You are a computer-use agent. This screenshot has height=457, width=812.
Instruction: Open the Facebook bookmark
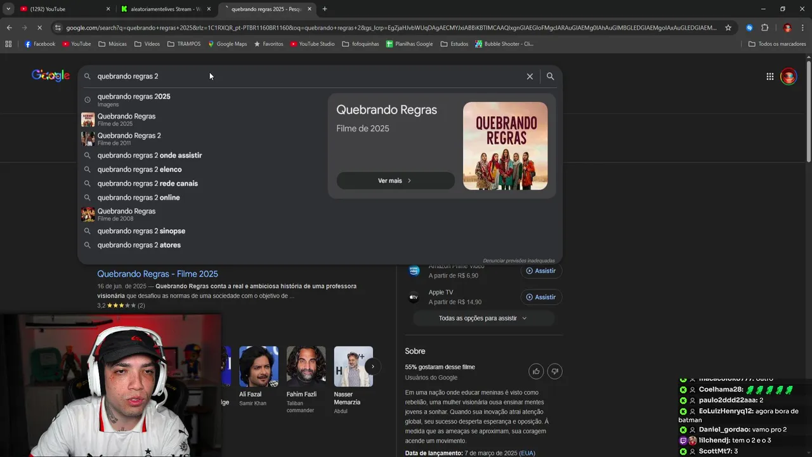[40, 44]
